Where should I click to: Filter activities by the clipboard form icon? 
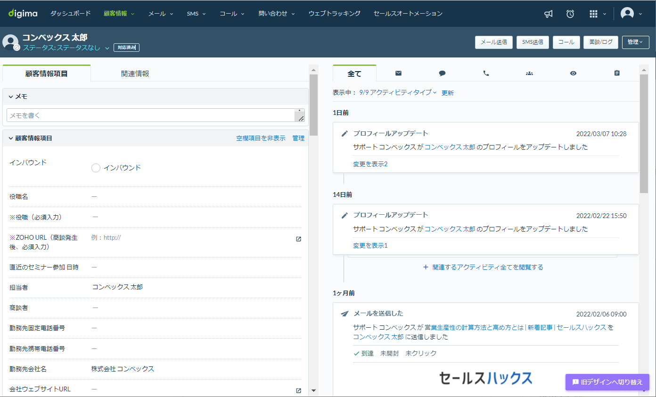pyautogui.click(x=617, y=73)
